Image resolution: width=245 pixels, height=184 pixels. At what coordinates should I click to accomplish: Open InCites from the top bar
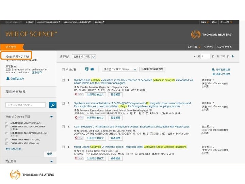click(x=30, y=22)
